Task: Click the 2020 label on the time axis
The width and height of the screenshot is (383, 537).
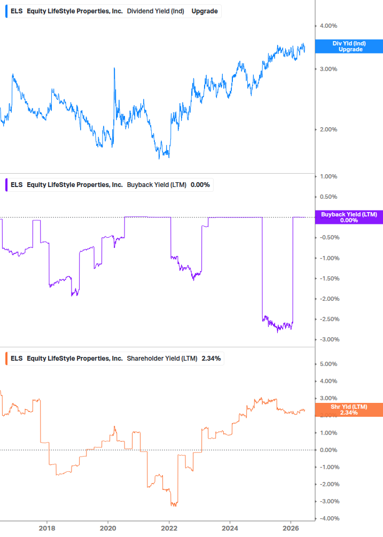Action: tap(108, 528)
